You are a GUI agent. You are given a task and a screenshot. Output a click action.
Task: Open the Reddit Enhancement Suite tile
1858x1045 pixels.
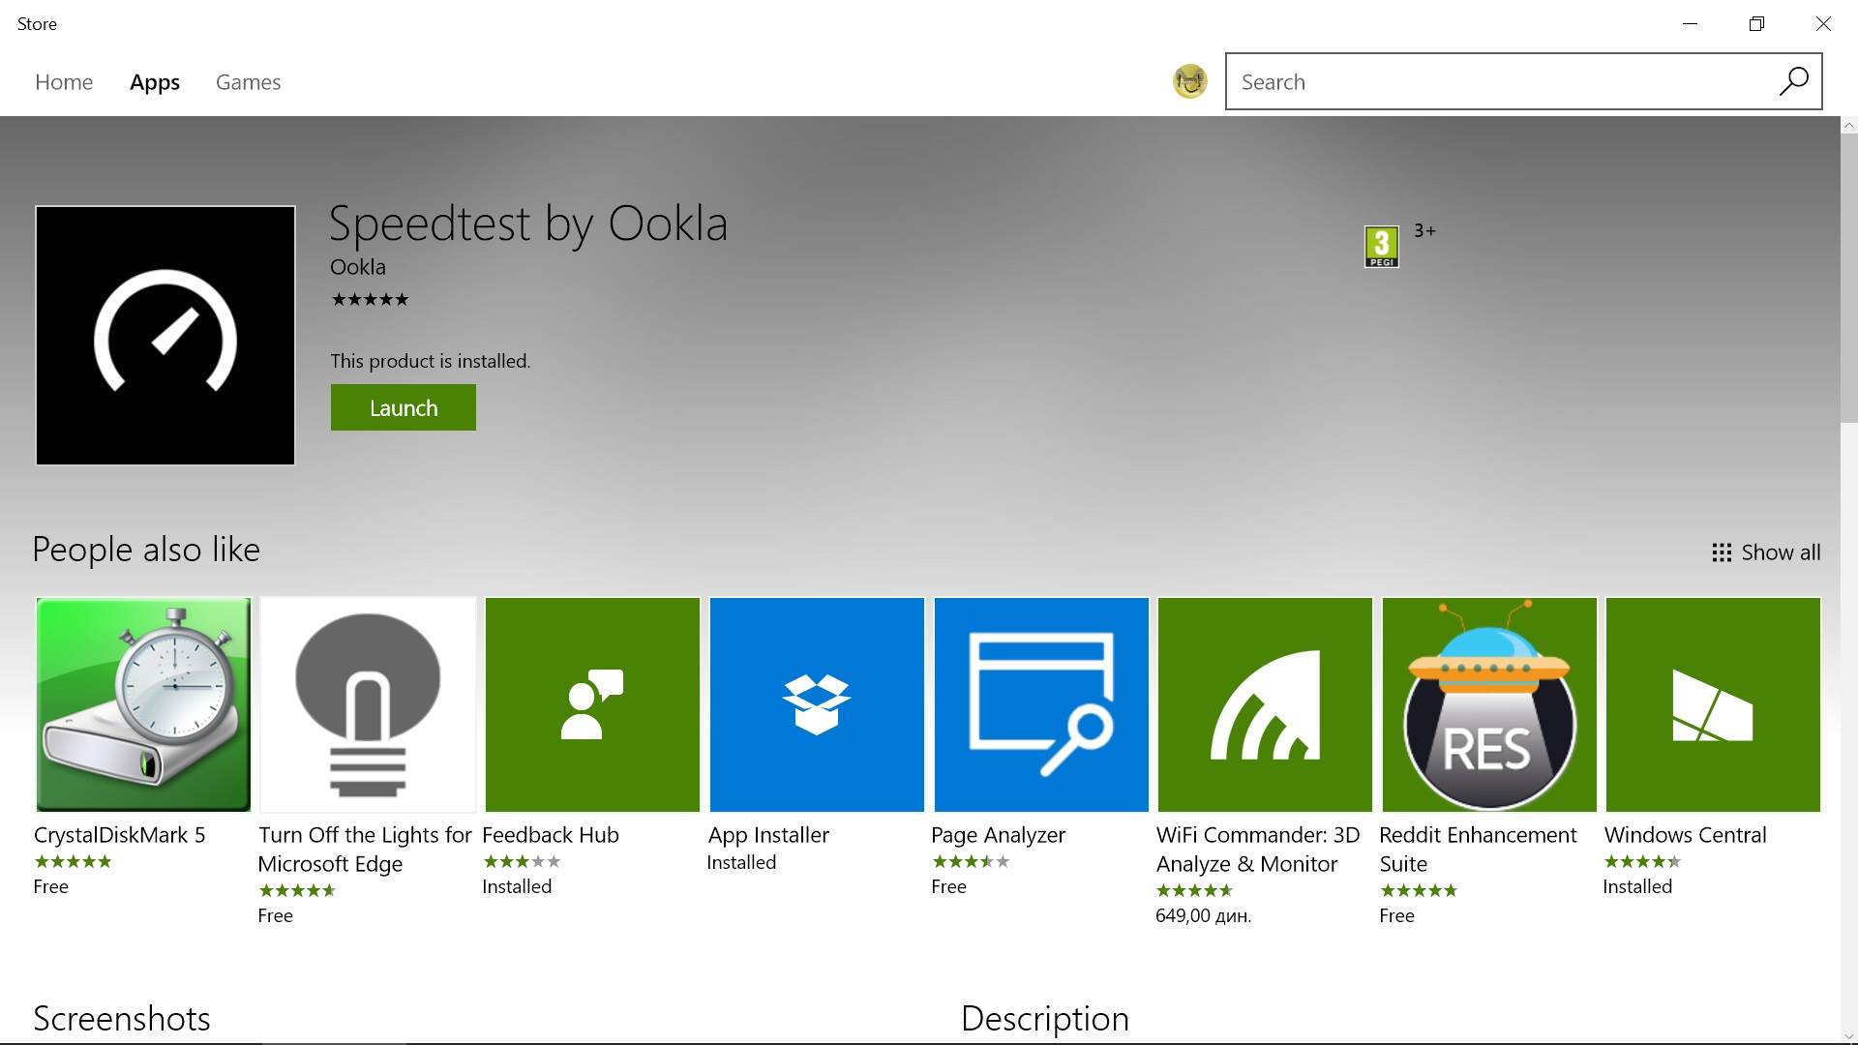[x=1489, y=704]
